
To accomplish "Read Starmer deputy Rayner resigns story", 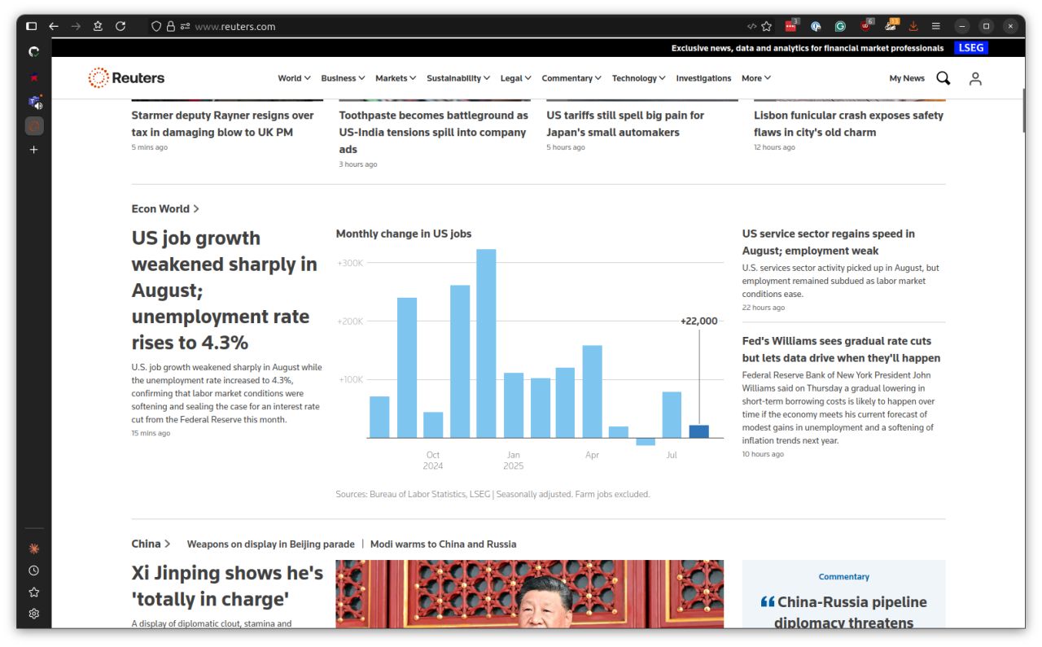I will [222, 124].
